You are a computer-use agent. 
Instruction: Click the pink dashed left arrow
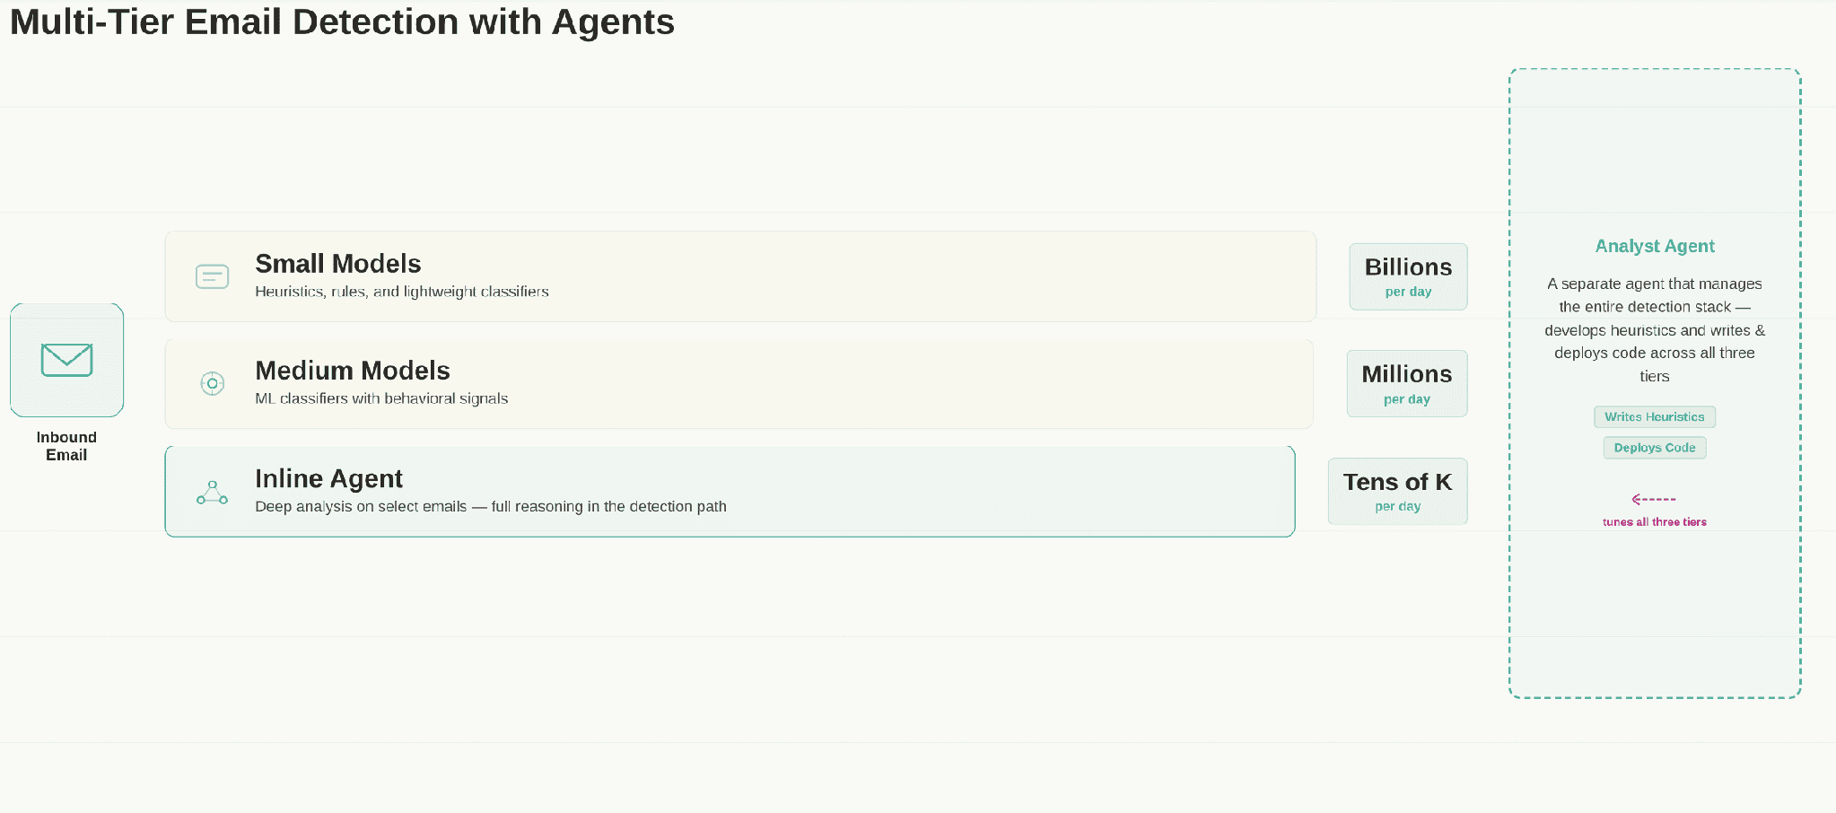(x=1654, y=499)
